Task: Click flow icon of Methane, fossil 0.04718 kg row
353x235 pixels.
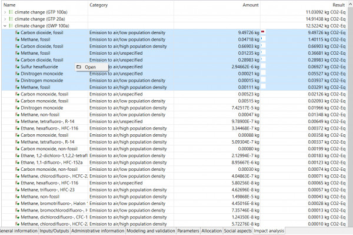Action: pos(17,39)
